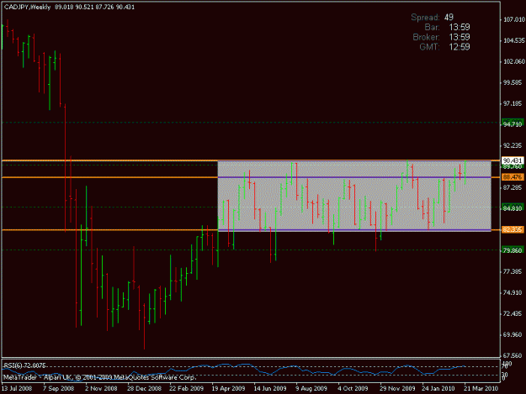Click the 28 Dec 2008 date label

coord(144,388)
